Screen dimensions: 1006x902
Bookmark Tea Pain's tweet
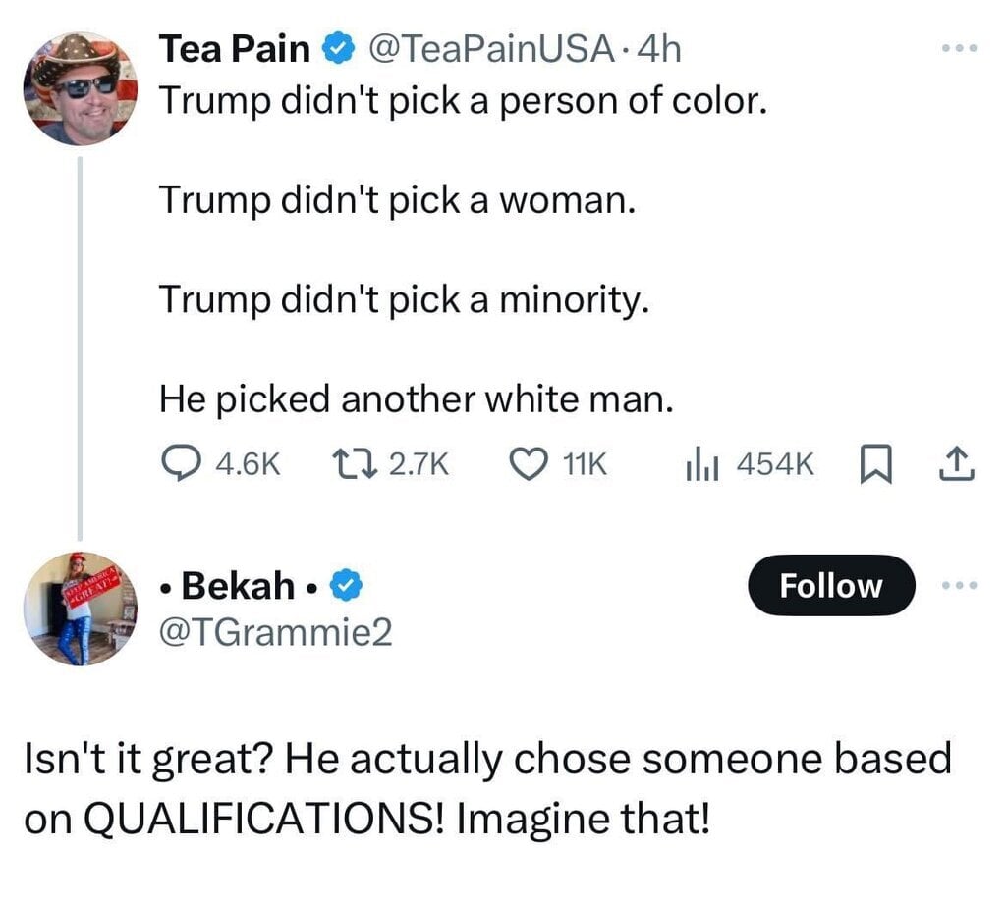873,464
